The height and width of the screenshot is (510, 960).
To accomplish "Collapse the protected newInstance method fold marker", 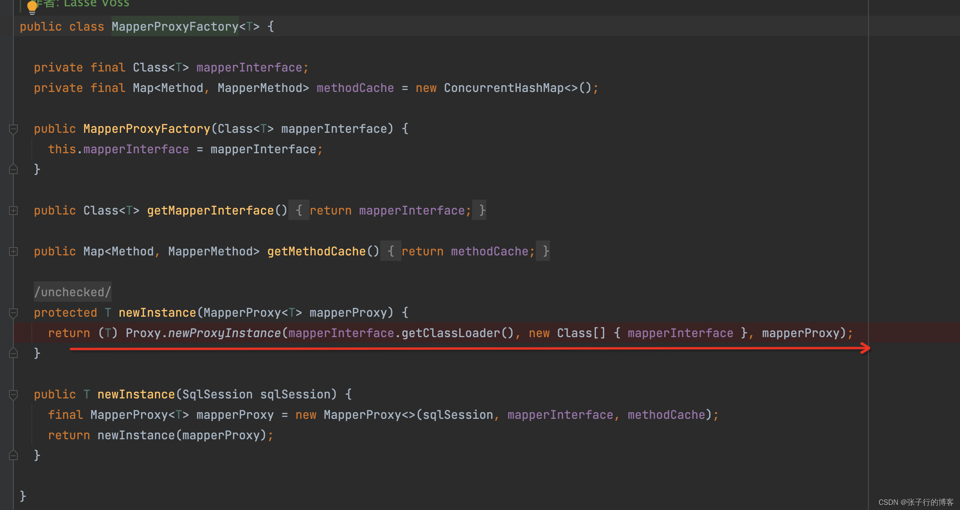I will pos(13,313).
